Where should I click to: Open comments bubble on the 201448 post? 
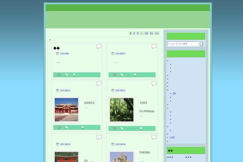[99, 46]
